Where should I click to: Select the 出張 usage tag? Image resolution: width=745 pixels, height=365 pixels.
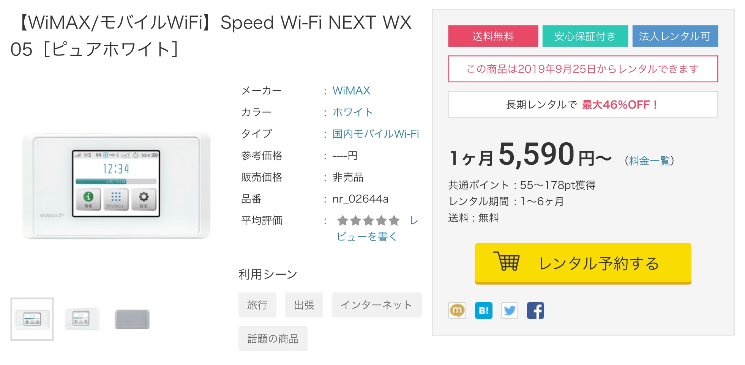pos(304,305)
